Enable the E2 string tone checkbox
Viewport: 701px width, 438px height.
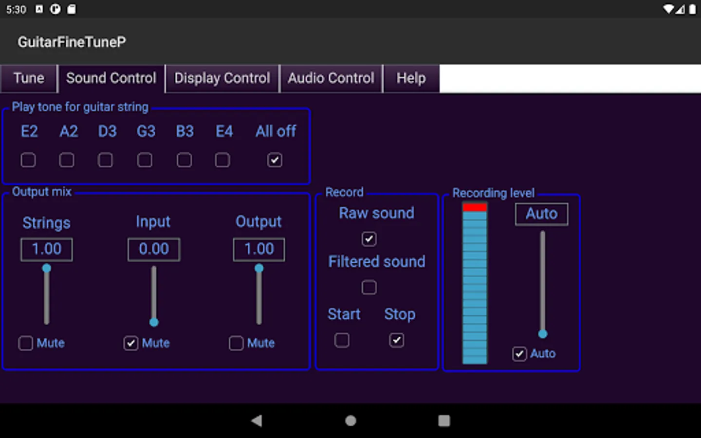tap(28, 160)
